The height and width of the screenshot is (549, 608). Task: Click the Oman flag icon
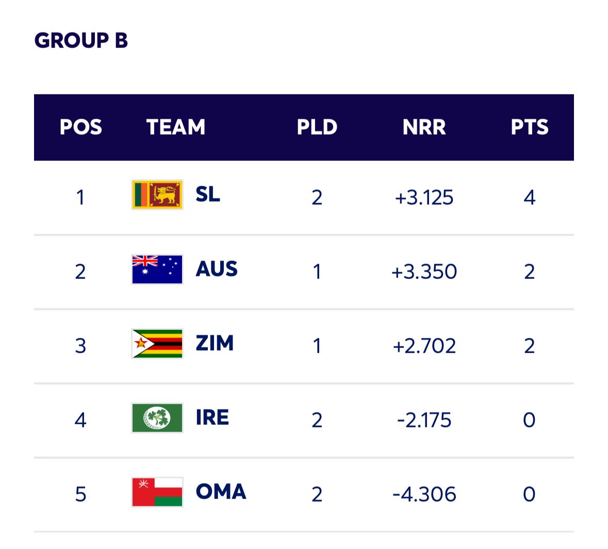click(x=157, y=492)
